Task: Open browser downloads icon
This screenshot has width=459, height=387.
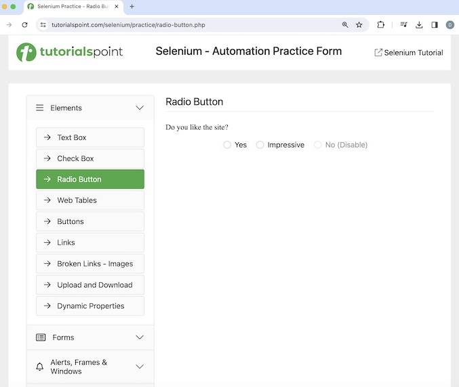Action: 419,25
